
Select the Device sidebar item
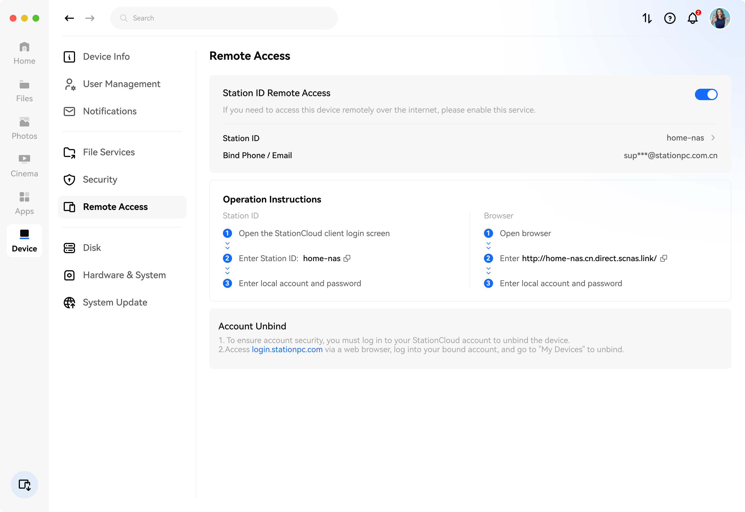24,241
